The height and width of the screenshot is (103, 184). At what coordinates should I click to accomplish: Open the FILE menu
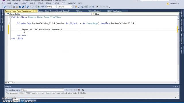tap(3, 3)
